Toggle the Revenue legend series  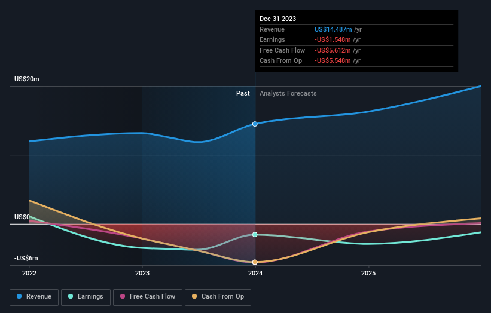point(34,297)
